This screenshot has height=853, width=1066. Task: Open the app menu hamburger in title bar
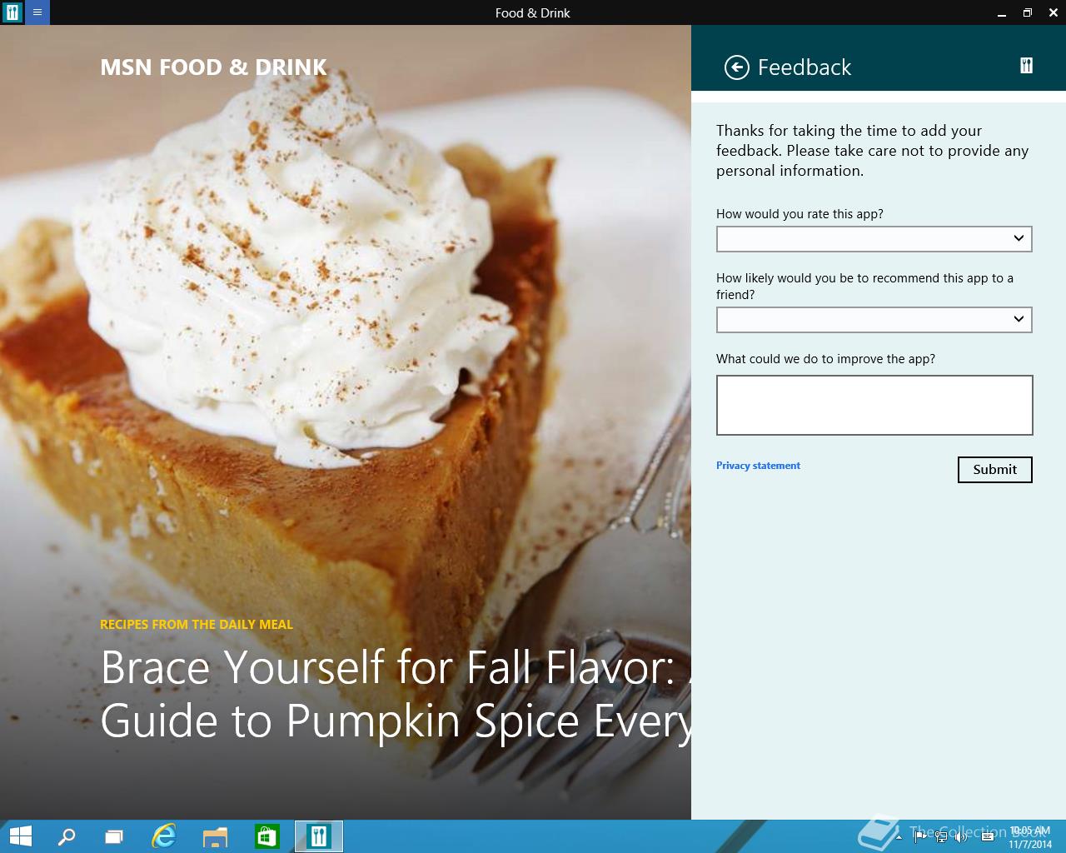click(x=37, y=12)
